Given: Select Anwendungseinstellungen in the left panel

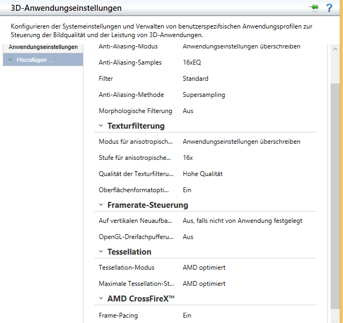Looking at the screenshot, I should click(x=43, y=47).
